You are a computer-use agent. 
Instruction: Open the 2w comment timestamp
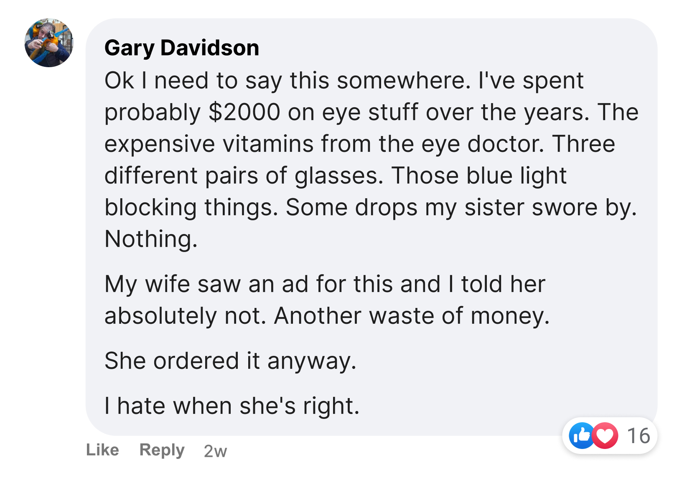(x=215, y=451)
